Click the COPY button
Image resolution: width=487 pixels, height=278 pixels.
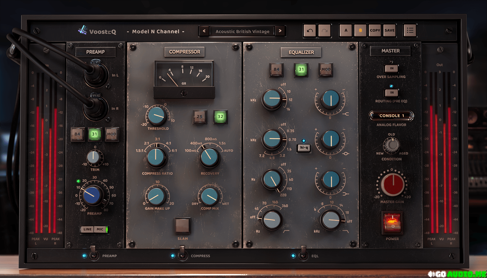click(x=375, y=30)
